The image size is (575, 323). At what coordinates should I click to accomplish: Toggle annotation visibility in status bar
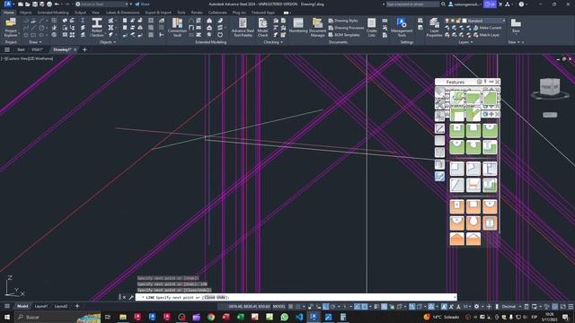point(444,306)
